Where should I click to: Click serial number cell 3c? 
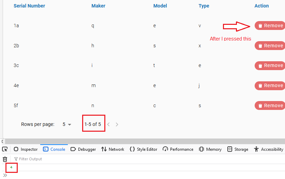tap(16, 65)
